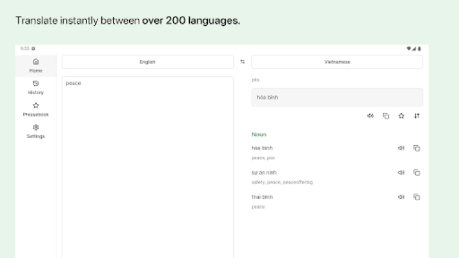Click the translated text box hòa bình
The width and height of the screenshot is (459, 258).
pyautogui.click(x=337, y=97)
